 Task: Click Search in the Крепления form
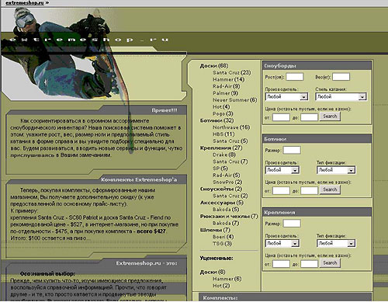(330, 263)
